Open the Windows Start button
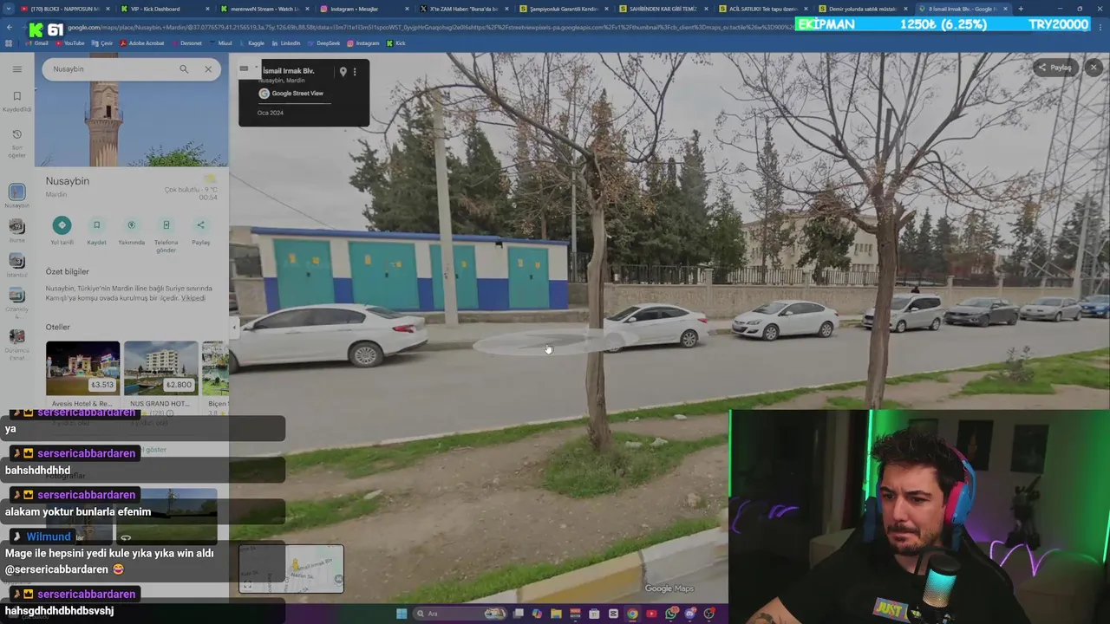Screen dimensions: 1110x624 402,614
